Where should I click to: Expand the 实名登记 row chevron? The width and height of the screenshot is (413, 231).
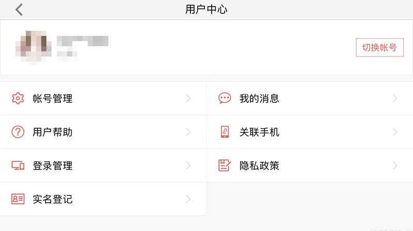click(188, 199)
